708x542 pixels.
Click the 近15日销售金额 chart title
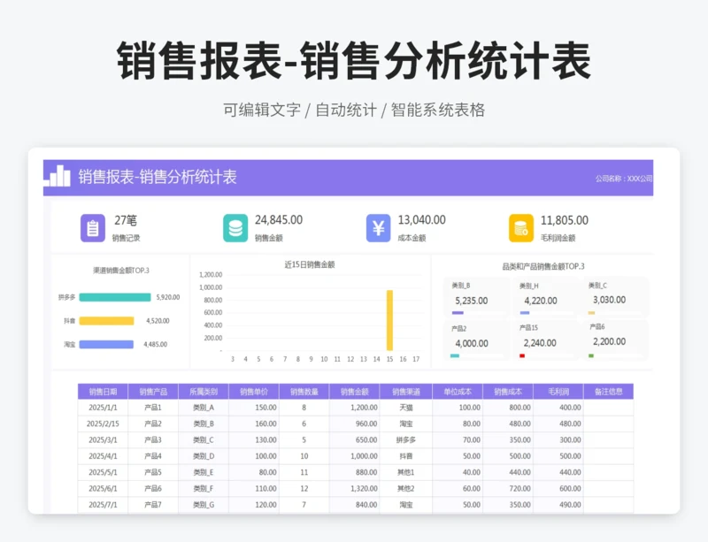[x=310, y=264]
